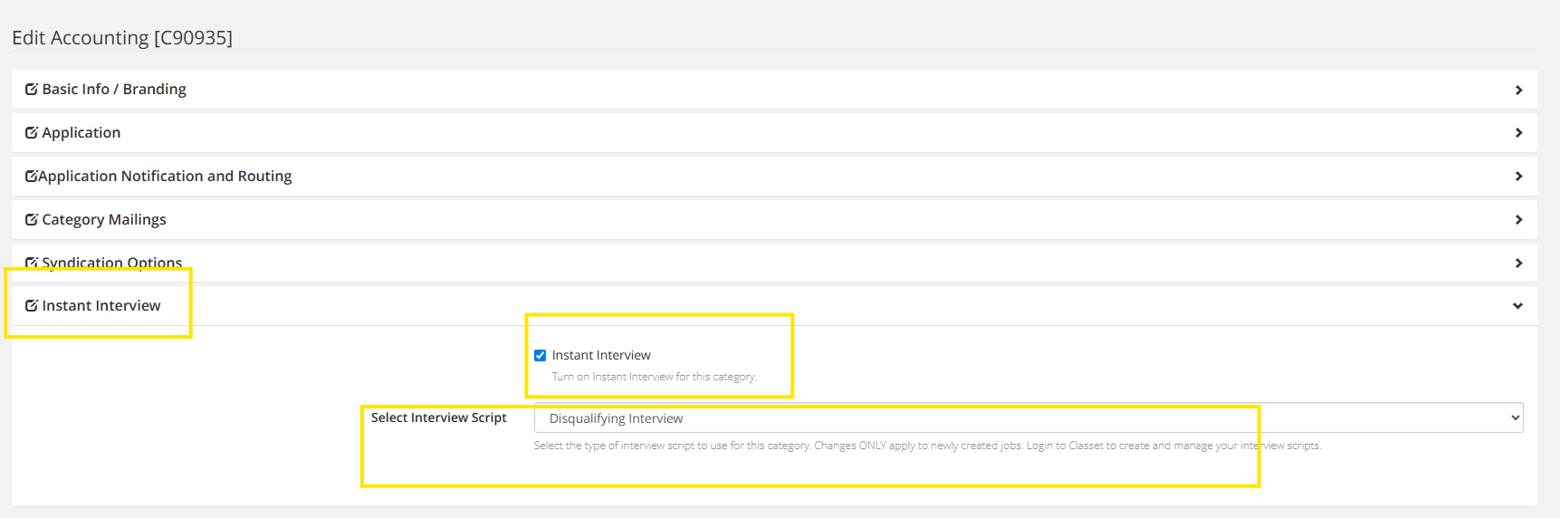The width and height of the screenshot is (1560, 518).
Task: Uncheck the Instant Interview checkbox
Action: (x=541, y=355)
